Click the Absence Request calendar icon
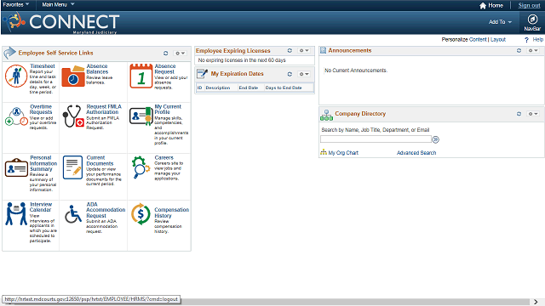The height and width of the screenshot is (306, 545). coord(141,76)
